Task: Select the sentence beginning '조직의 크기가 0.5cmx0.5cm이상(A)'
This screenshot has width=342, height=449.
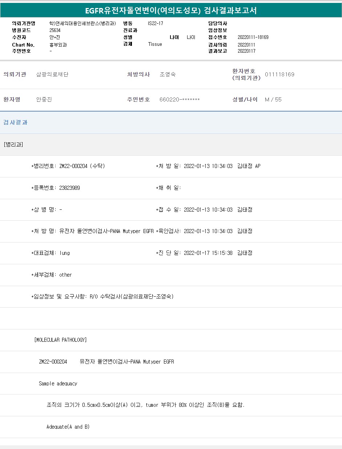Action: pyautogui.click(x=145, y=405)
